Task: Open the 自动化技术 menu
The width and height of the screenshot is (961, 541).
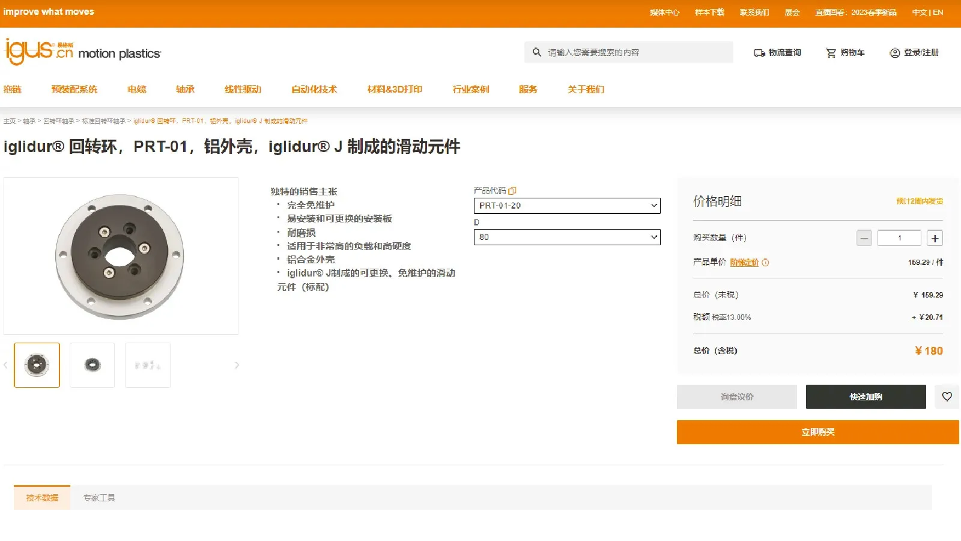Action: (314, 90)
